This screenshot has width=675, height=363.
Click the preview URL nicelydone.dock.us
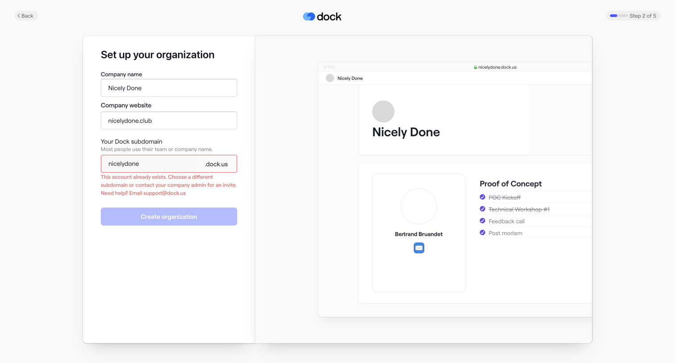[x=497, y=67]
